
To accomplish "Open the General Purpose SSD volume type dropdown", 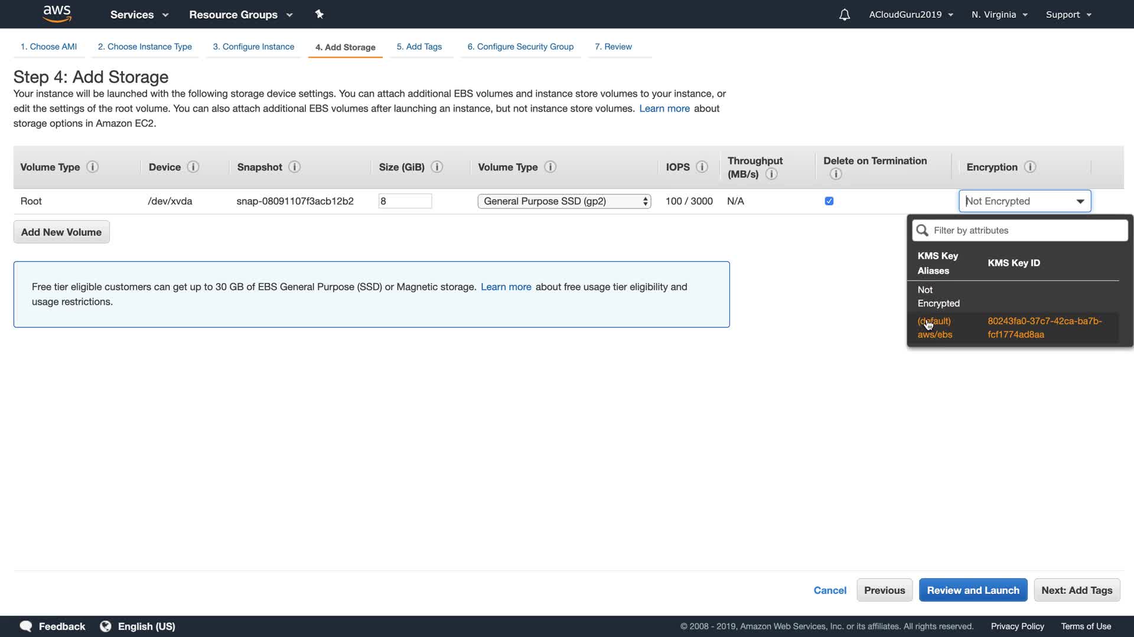I will (564, 201).
